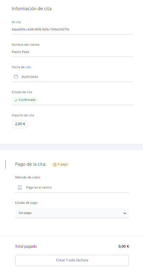143x273 pixels.
Task: Click the 2,00 € amount pill
Action: [x=20, y=124]
